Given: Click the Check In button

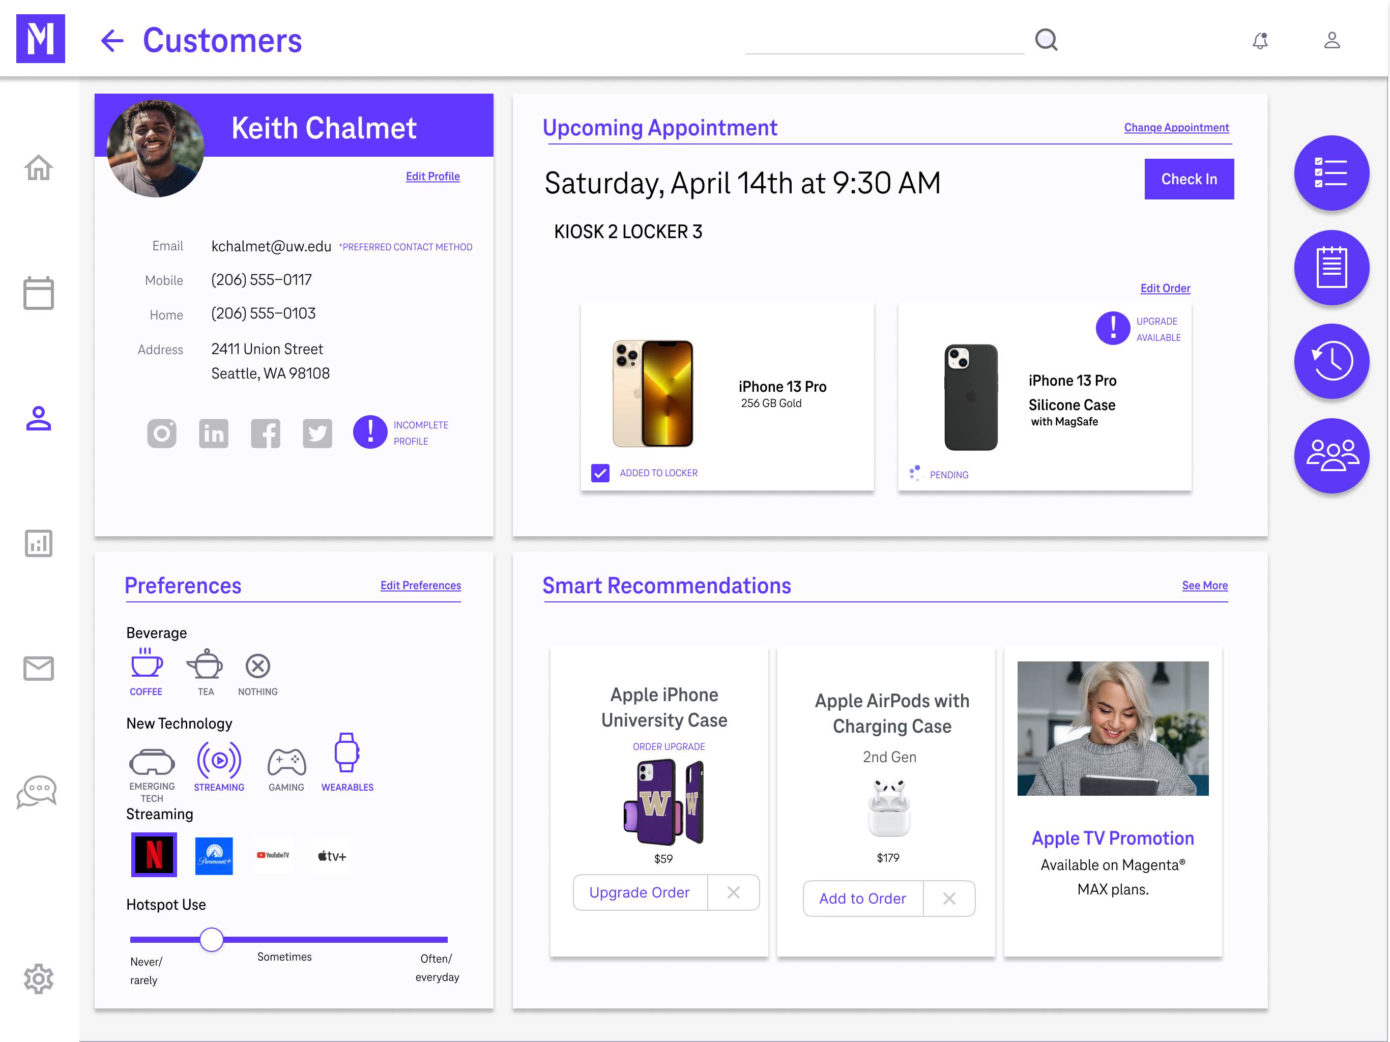Looking at the screenshot, I should tap(1189, 179).
